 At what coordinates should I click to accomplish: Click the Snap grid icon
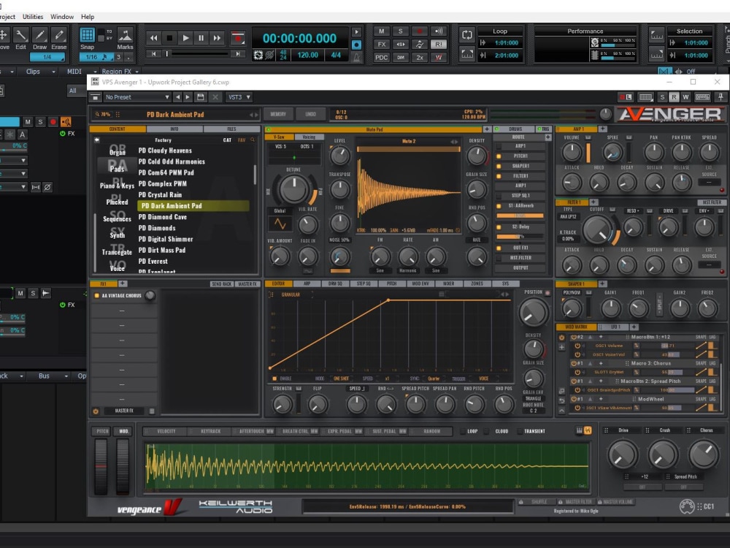click(87, 35)
